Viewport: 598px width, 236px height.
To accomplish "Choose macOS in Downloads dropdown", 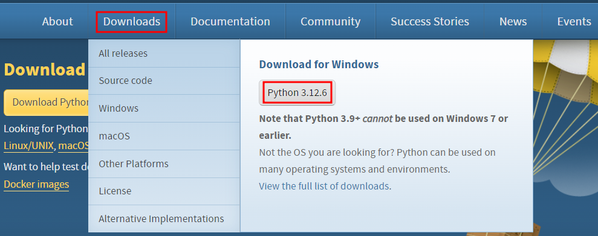I will pos(164,136).
